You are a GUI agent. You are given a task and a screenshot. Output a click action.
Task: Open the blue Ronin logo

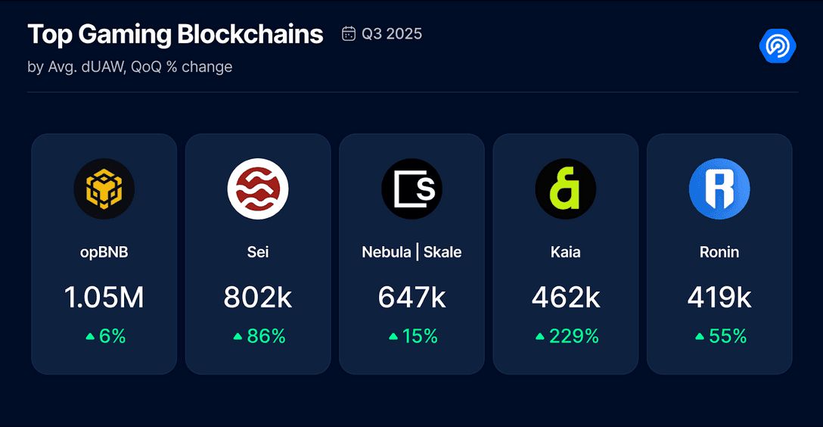pos(719,189)
